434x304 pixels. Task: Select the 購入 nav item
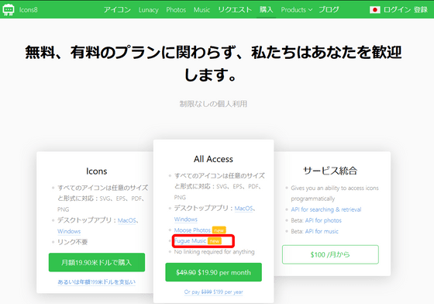coord(267,9)
